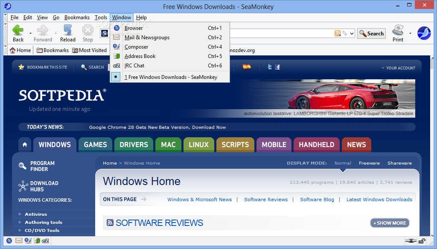Click the Spanish flag language icon
The width and height of the screenshot is (437, 249).
point(247,67)
